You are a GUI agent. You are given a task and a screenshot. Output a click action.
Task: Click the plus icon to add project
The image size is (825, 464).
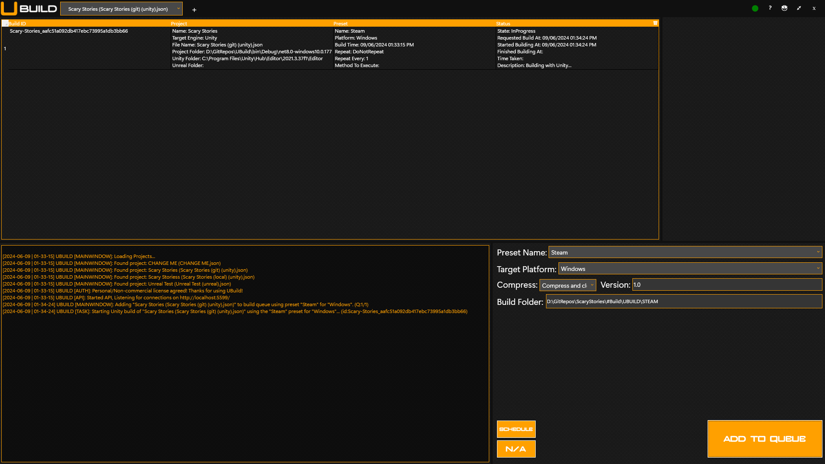(x=194, y=10)
